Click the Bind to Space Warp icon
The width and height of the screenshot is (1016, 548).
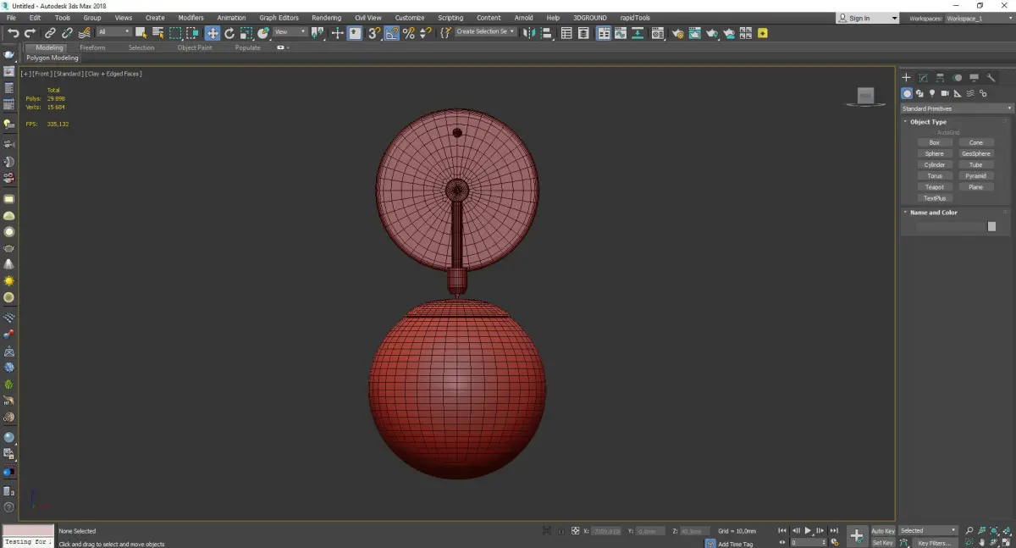click(x=84, y=33)
